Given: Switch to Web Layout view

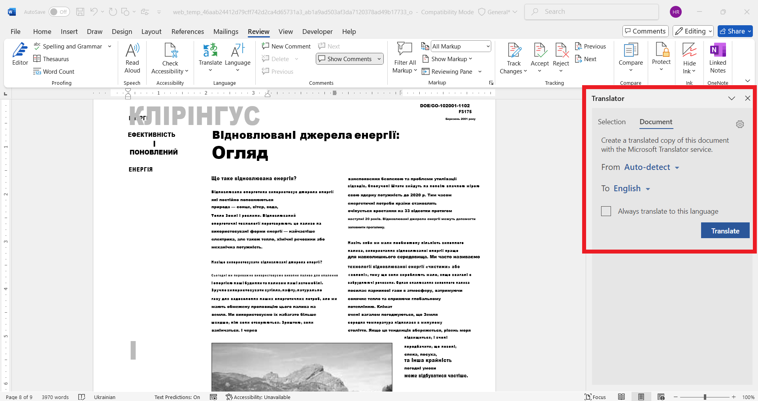Looking at the screenshot, I should point(661,397).
